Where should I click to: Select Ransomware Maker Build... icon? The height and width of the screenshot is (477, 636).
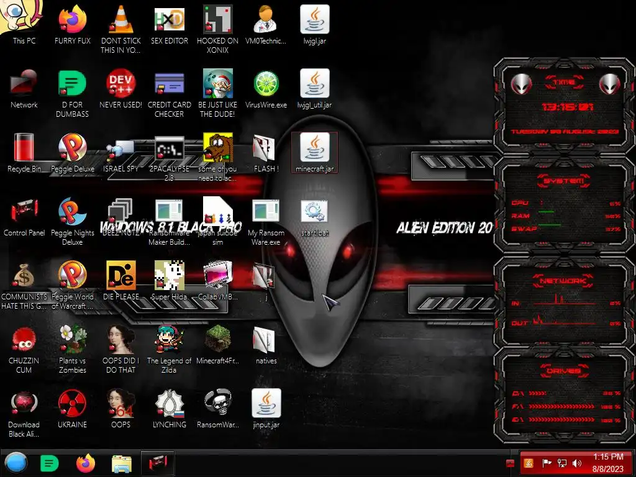[169, 222]
